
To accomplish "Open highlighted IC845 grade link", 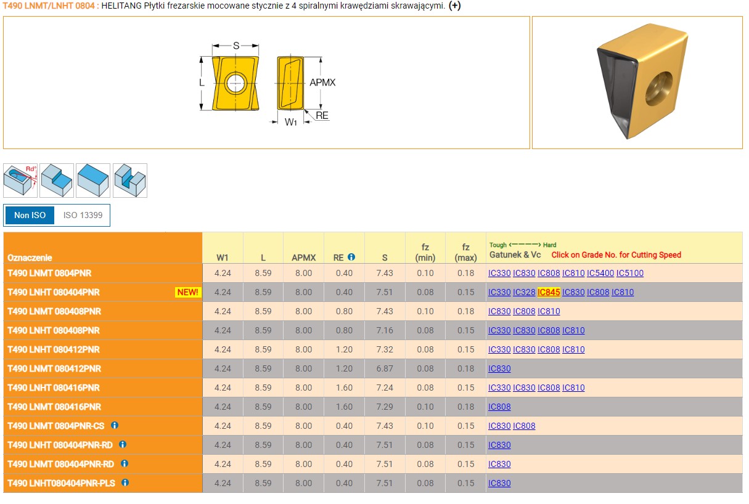I will tap(549, 292).
